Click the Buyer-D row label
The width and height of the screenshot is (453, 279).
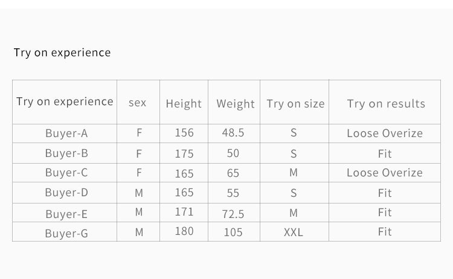click(66, 193)
